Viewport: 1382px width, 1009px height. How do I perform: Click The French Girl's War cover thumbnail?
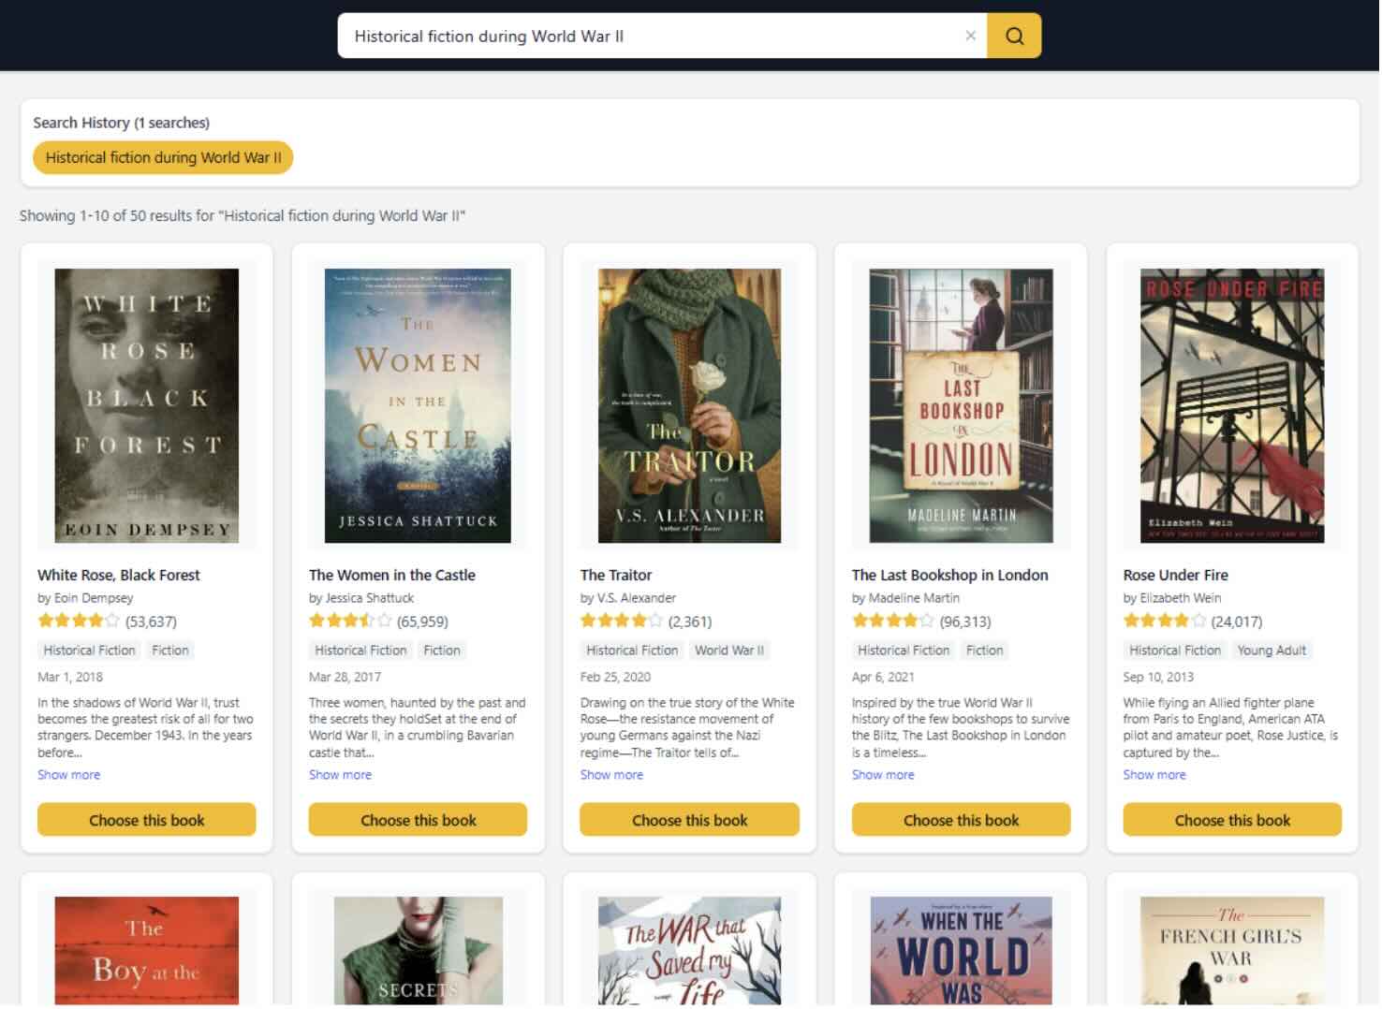point(1232,950)
